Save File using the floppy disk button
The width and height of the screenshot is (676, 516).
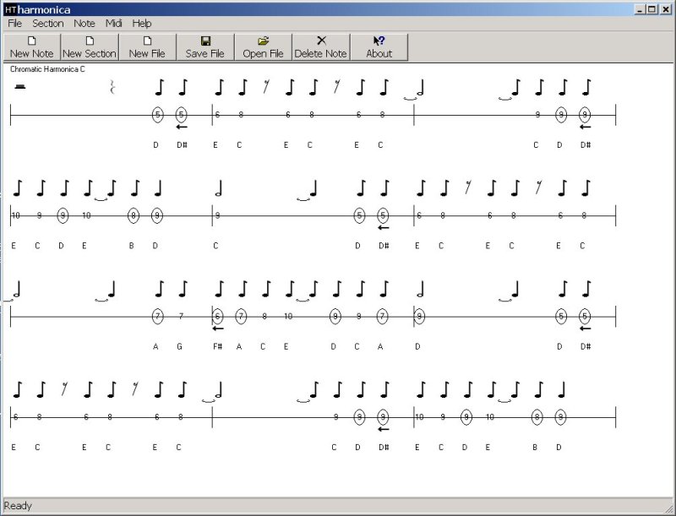205,47
